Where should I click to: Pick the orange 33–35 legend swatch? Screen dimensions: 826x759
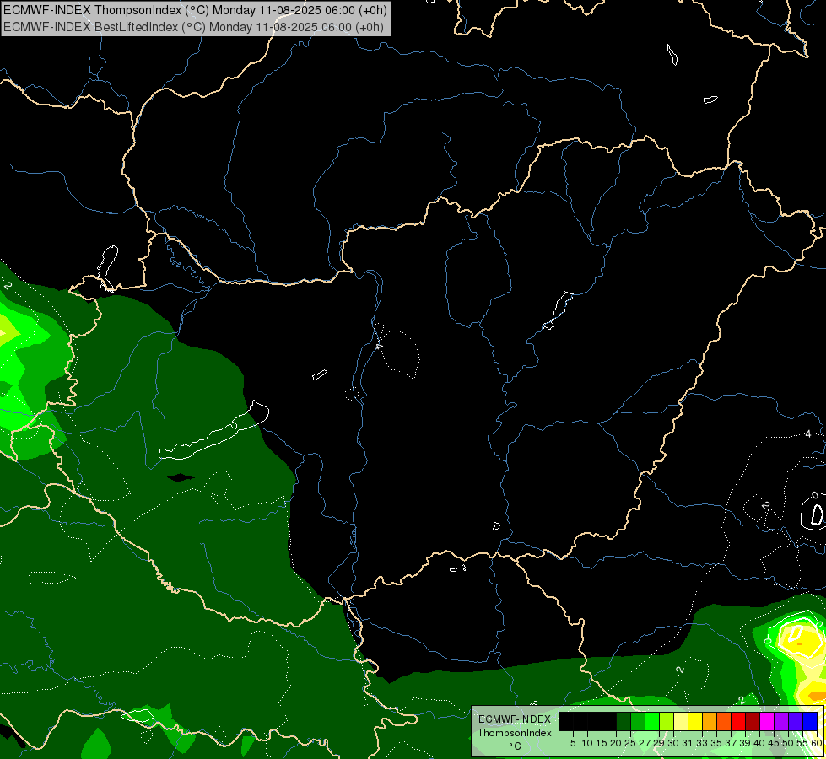(x=710, y=721)
